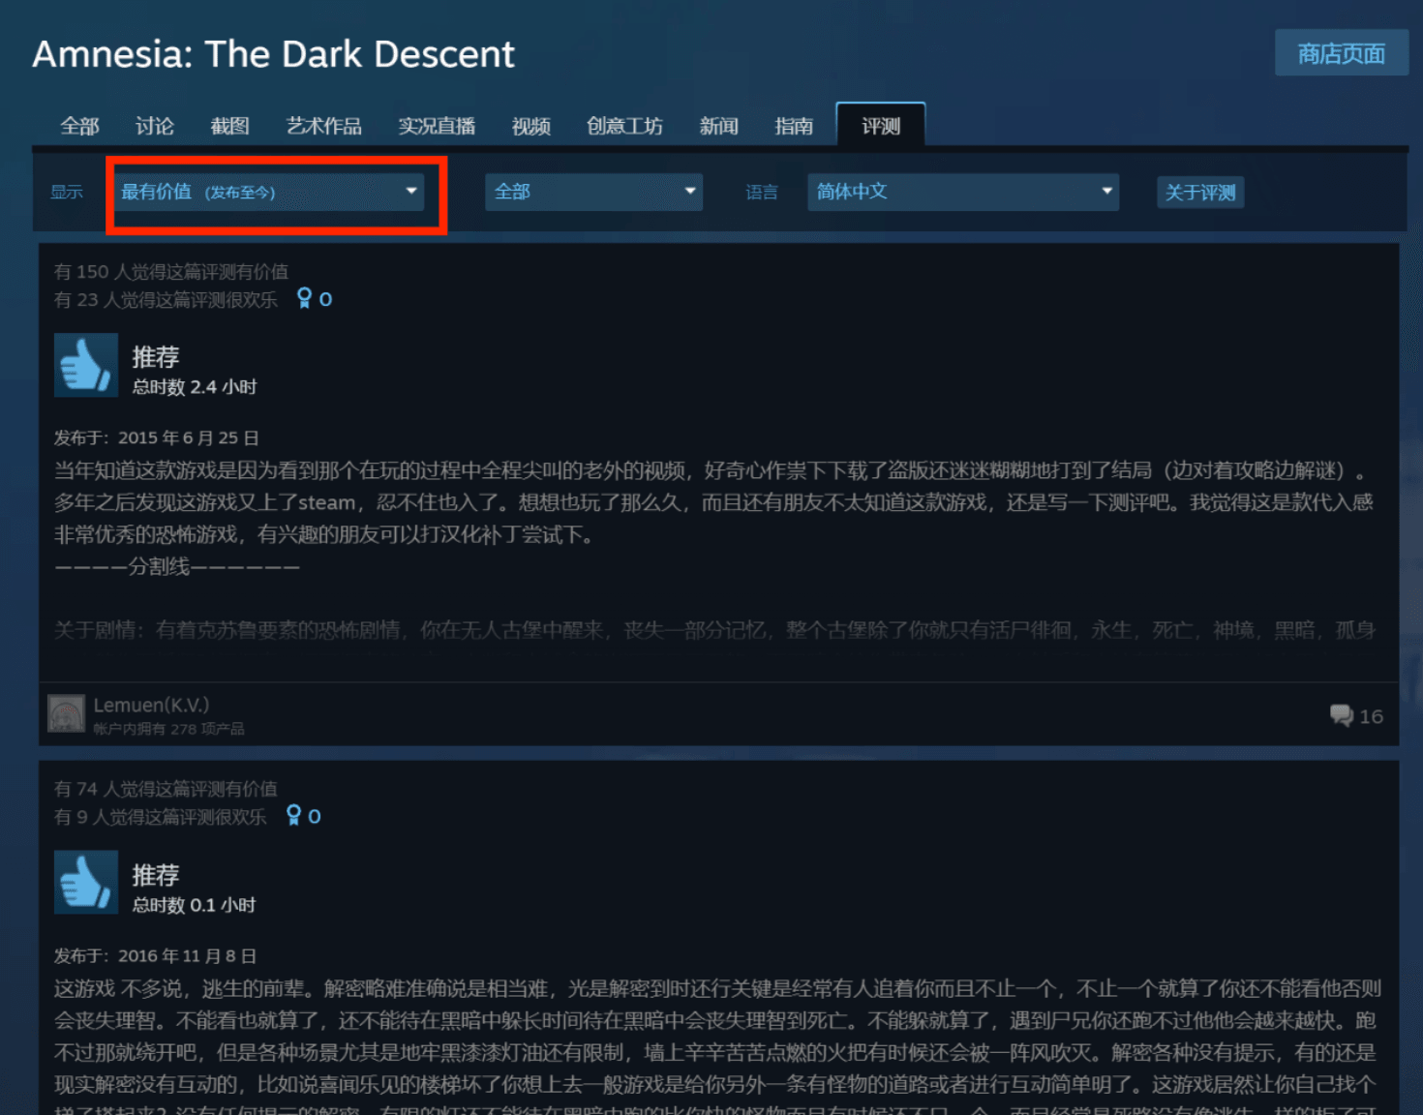Click award ribbon icon on 150-person review

(x=304, y=298)
